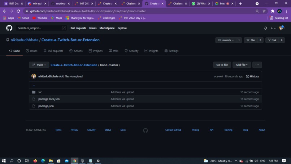Open the Contact GitHub footer link
The height and width of the screenshot is (164, 291).
(x=173, y=130)
